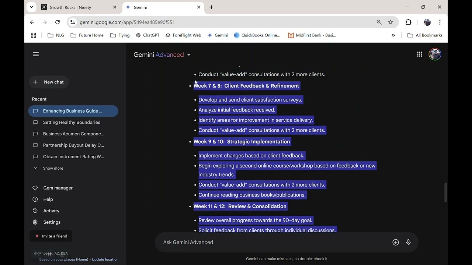Viewport: 472px width, 265px height.
Task: Click Update location link
Action: [x=105, y=259]
